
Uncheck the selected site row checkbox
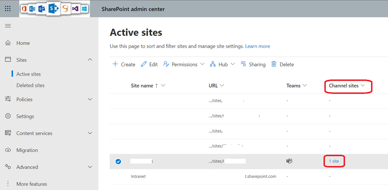[118, 161]
